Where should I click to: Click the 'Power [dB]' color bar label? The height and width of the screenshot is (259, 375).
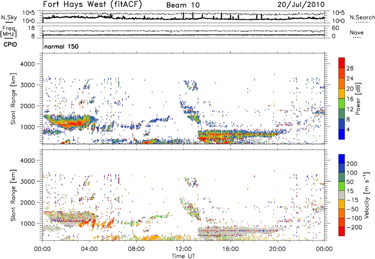tap(358, 99)
